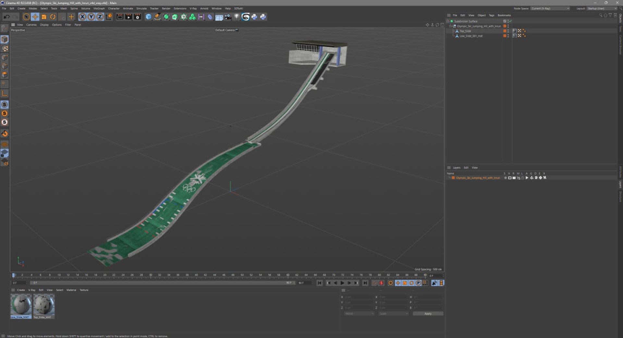
Task: Activate the Rotate tool in top toolbar
Action: click(53, 17)
